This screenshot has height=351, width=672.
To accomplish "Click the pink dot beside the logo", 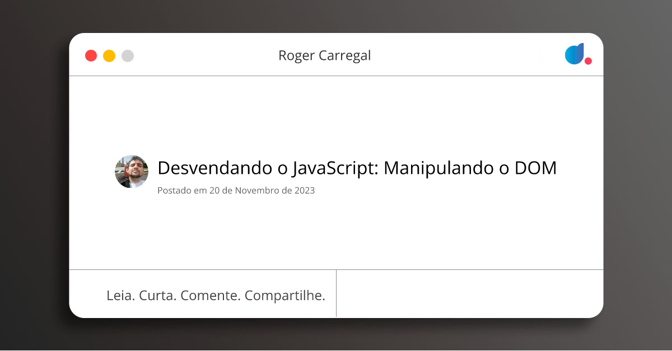I will [588, 61].
